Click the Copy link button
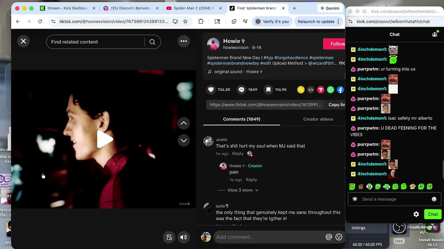This screenshot has height=249, width=444. 336,105
